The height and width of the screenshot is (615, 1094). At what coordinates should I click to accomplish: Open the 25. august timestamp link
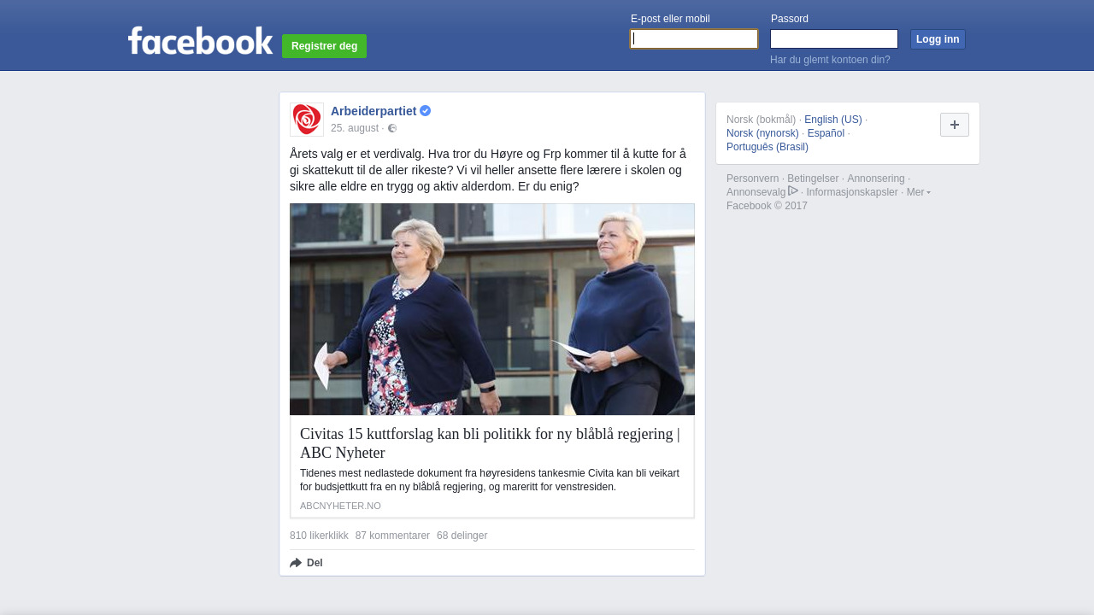355,128
